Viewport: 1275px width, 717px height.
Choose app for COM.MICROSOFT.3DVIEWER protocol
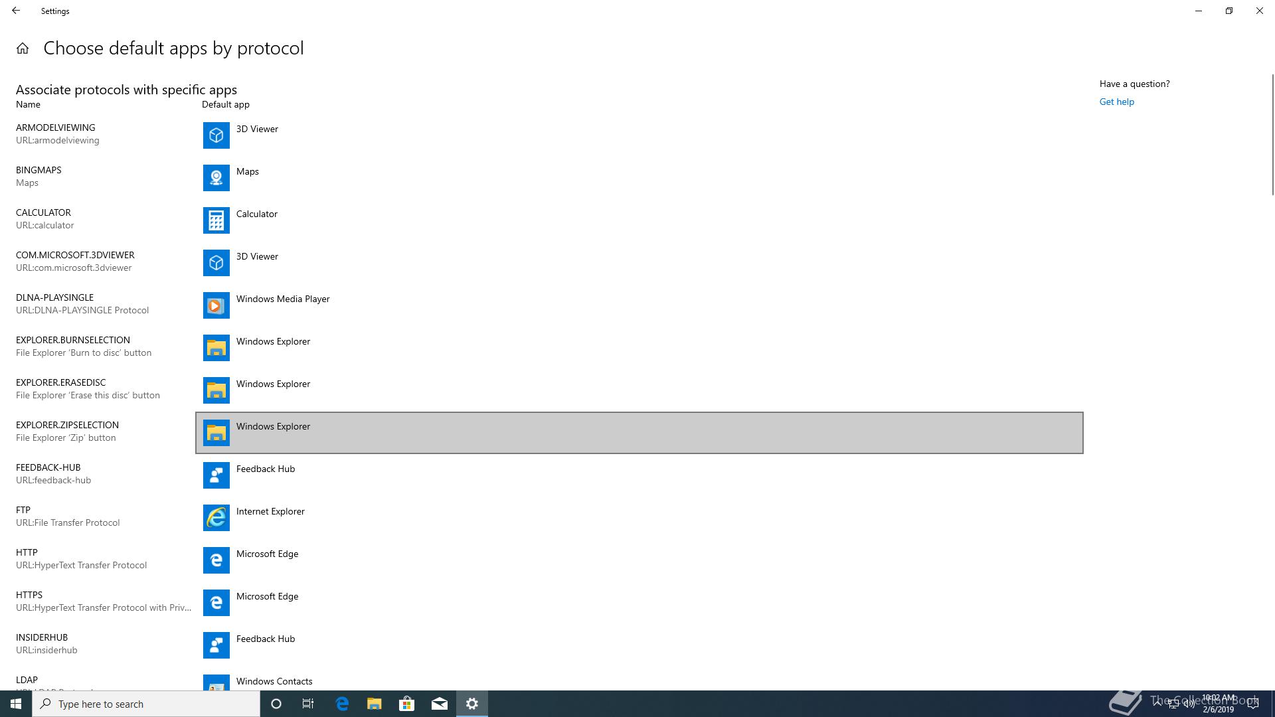coord(257,257)
